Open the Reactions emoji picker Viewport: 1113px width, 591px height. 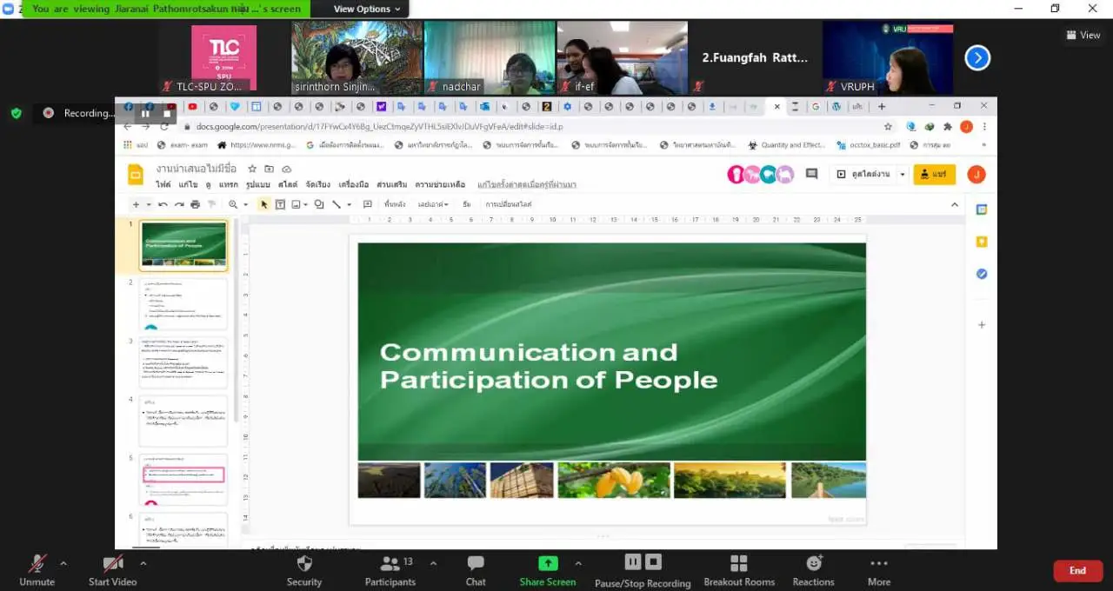pos(813,569)
